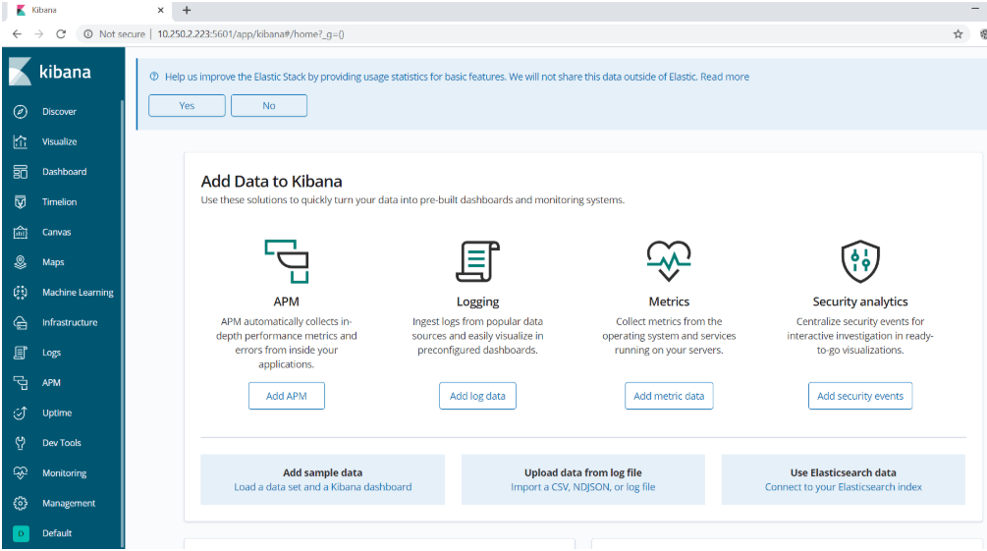987x551 pixels.
Task: Click the Add APM button
Action: click(x=287, y=396)
